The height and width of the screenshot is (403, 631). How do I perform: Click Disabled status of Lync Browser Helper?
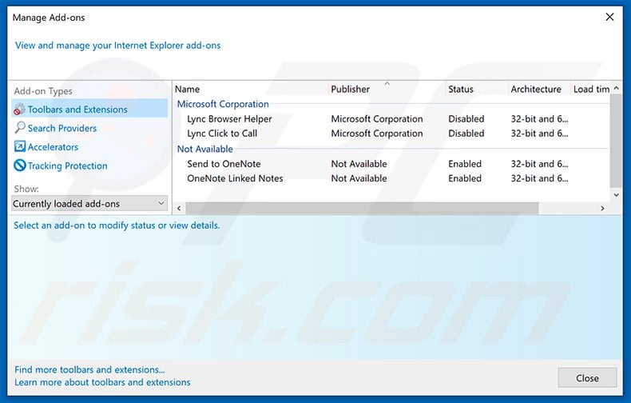(466, 119)
